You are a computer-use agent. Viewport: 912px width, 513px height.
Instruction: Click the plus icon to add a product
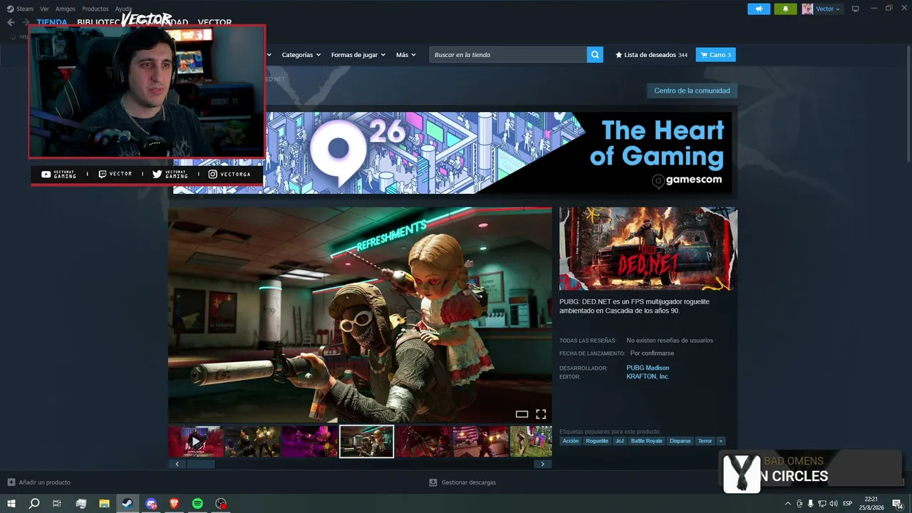coord(11,482)
